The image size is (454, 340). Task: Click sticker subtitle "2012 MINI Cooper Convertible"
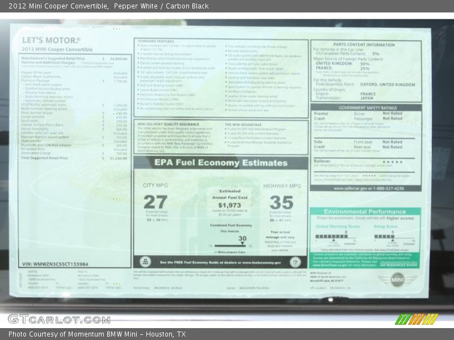coord(57,49)
